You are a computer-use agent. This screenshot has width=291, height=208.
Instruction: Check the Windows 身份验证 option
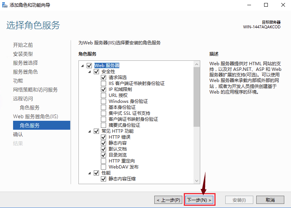pyautogui.click(x=103, y=101)
